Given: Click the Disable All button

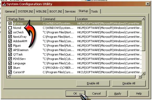Looking at the screenshot, I should click(129, 83).
